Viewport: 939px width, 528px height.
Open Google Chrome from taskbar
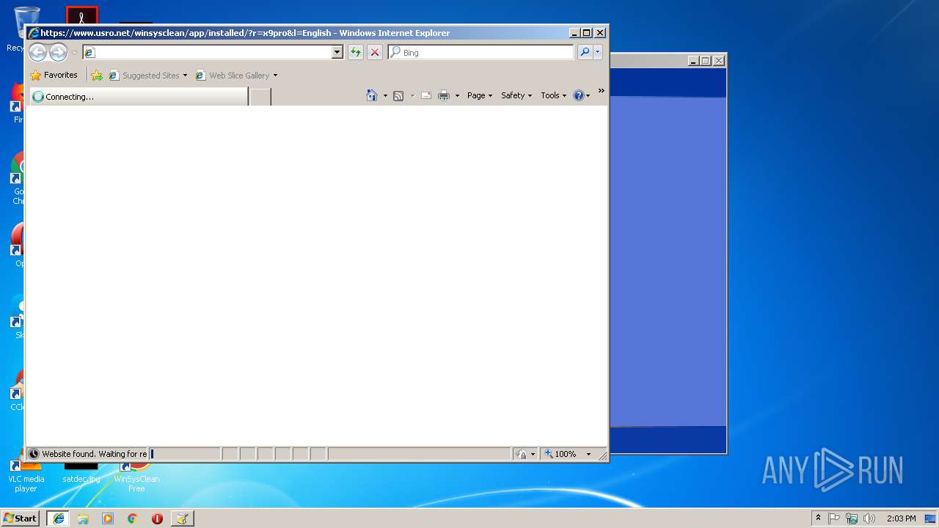(x=133, y=518)
